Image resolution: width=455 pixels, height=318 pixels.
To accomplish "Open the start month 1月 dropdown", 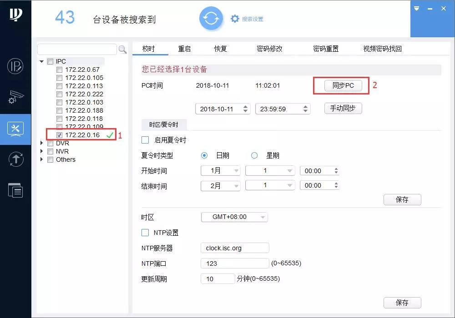I will [x=221, y=171].
